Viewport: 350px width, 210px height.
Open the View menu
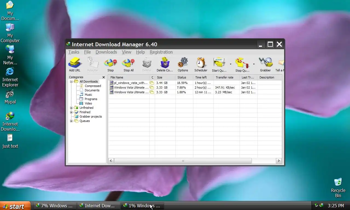click(x=126, y=52)
